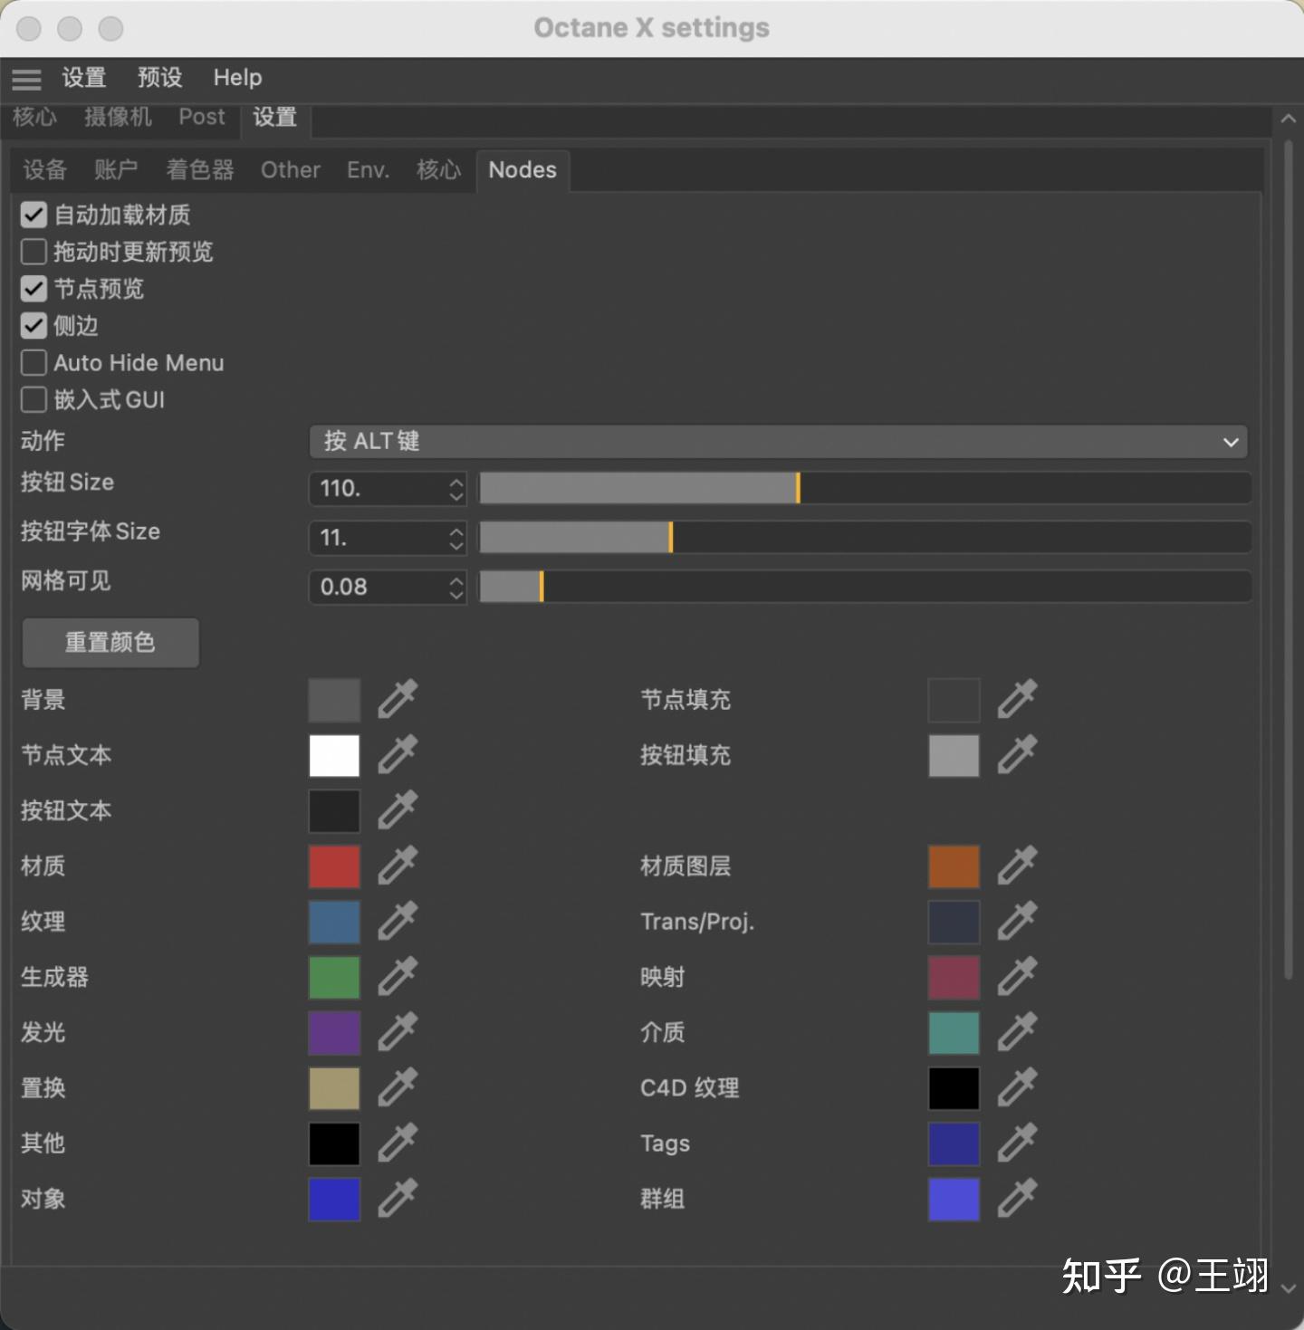
Task: Activate the eyedropper for 对象 color
Action: (398, 1199)
